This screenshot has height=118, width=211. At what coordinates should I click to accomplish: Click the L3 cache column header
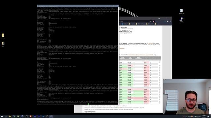click(x=130, y=58)
